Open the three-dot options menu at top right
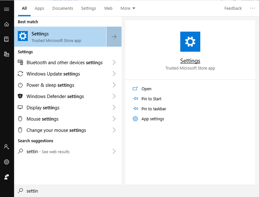The height and width of the screenshot is (197, 259). [x=252, y=8]
